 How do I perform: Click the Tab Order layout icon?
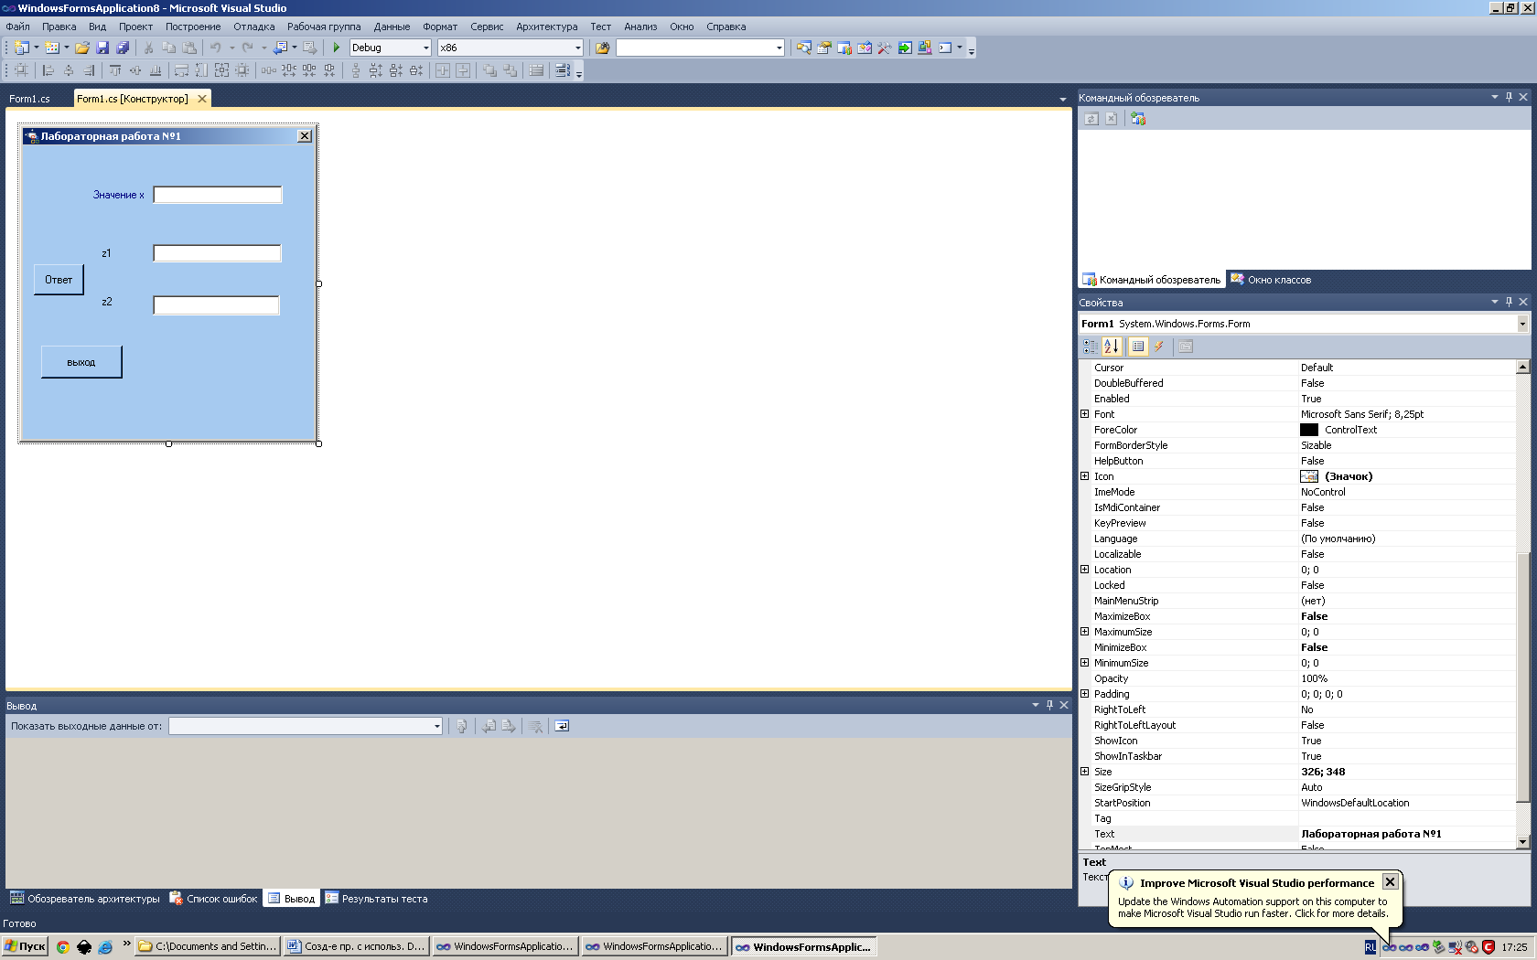(x=563, y=70)
